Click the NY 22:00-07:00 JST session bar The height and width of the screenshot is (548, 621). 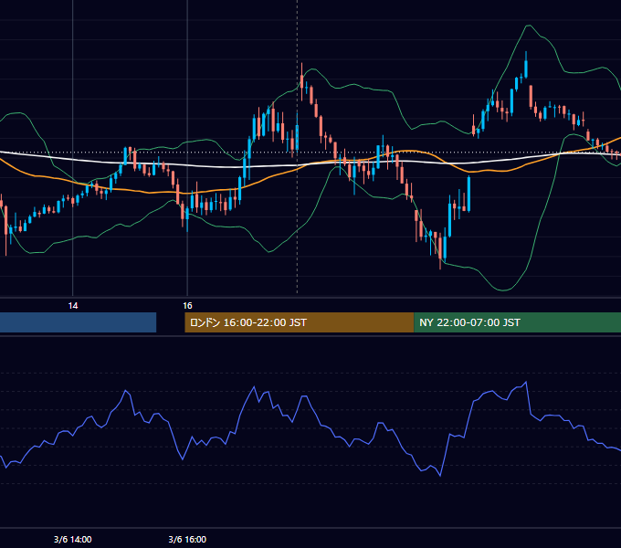(x=517, y=322)
